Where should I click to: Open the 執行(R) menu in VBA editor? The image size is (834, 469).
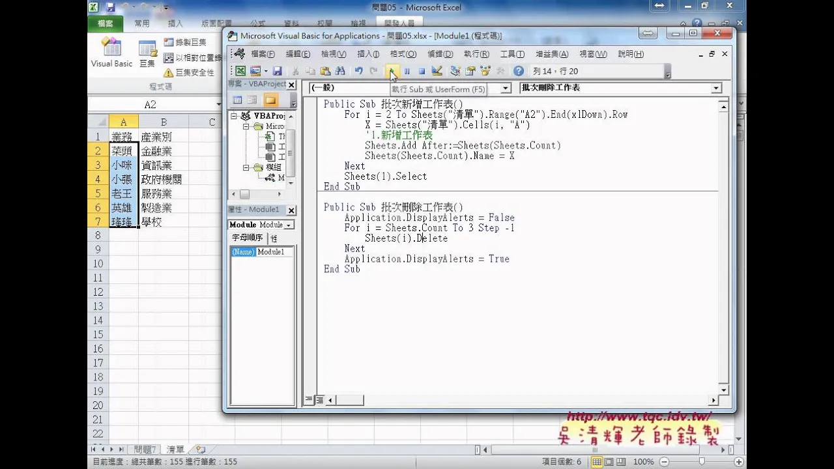tap(476, 54)
